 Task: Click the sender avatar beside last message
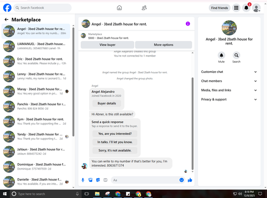[84, 166]
